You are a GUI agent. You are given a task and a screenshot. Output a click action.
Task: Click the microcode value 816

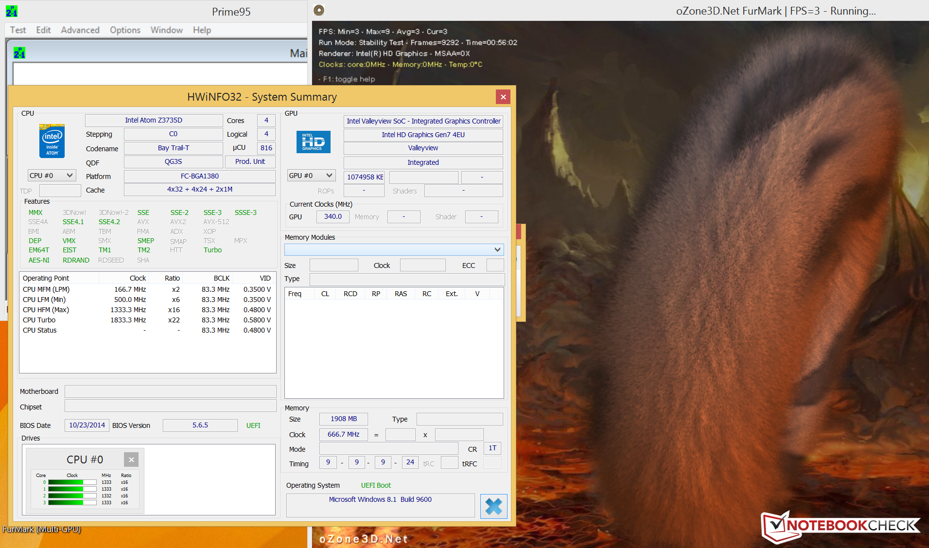[x=266, y=148]
